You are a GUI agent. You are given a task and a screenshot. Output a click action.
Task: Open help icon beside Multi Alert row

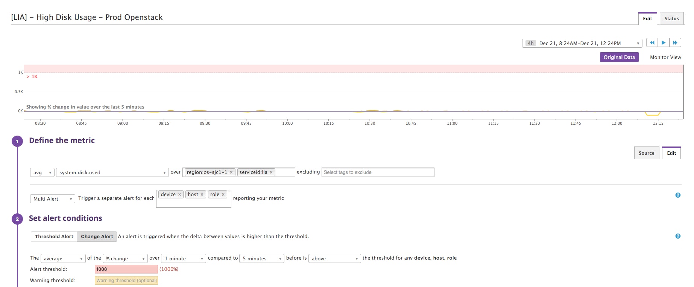678,195
